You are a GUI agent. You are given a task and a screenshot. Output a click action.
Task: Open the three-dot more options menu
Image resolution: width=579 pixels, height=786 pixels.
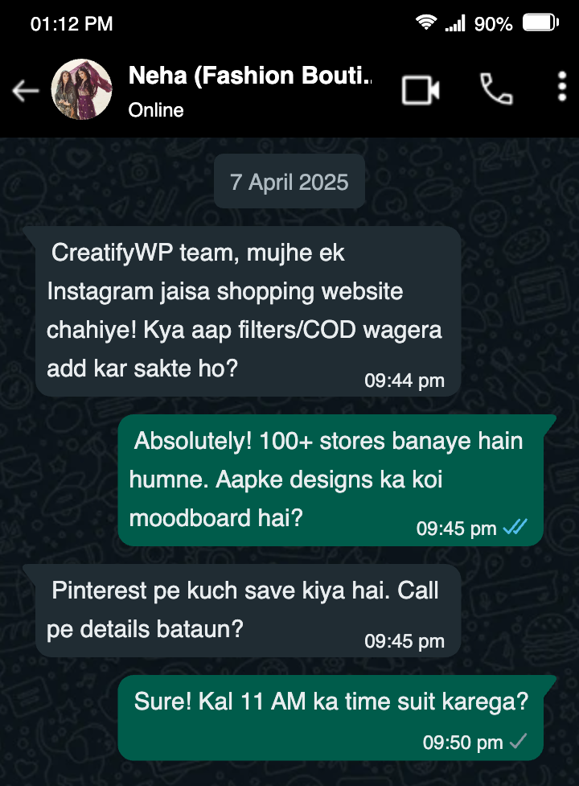pos(562,86)
